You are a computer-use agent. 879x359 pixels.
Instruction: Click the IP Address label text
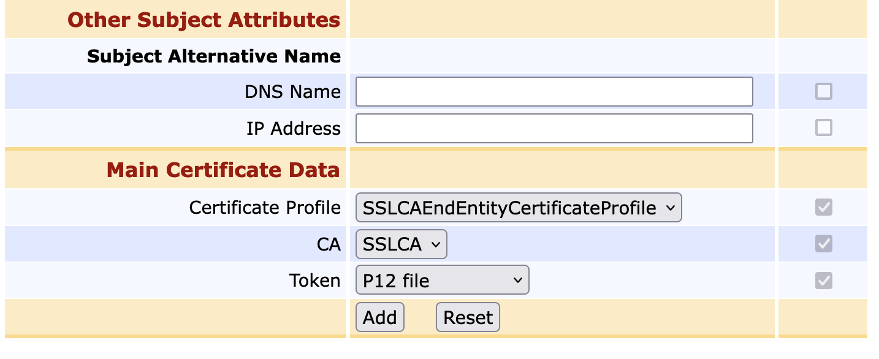pyautogui.click(x=293, y=129)
